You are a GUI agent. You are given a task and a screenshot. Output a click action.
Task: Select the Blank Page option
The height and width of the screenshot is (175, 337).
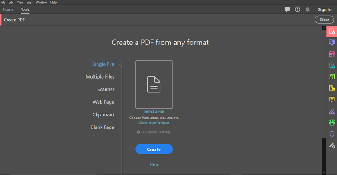coord(102,127)
